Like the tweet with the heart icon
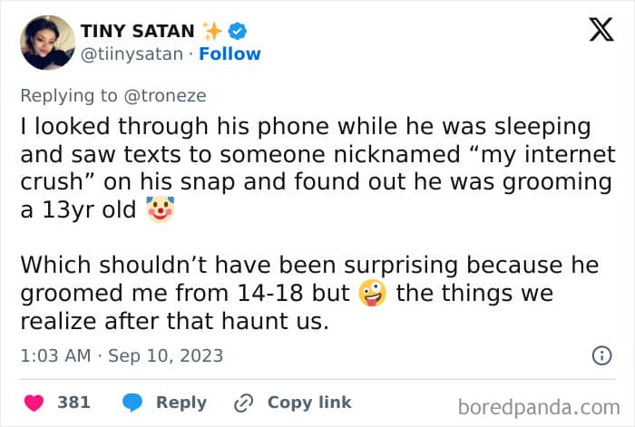Screen dimensions: 635x427 [x=34, y=403]
